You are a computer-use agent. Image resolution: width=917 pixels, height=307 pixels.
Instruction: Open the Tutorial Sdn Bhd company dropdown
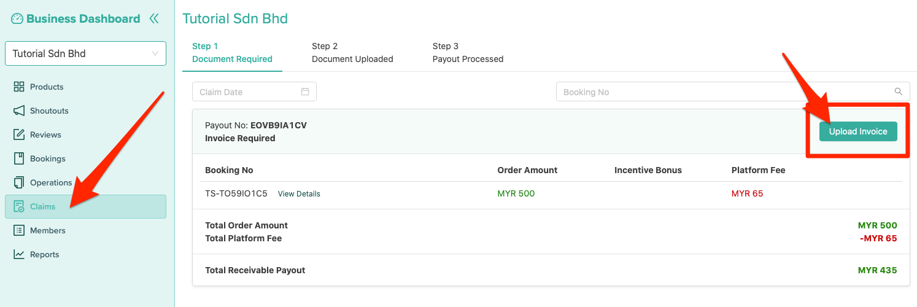pos(85,53)
